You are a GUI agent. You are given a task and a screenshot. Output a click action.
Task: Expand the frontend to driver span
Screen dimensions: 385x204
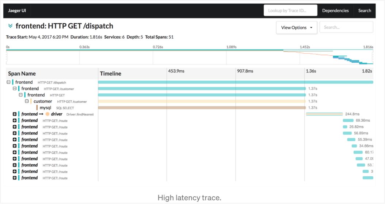15,114
